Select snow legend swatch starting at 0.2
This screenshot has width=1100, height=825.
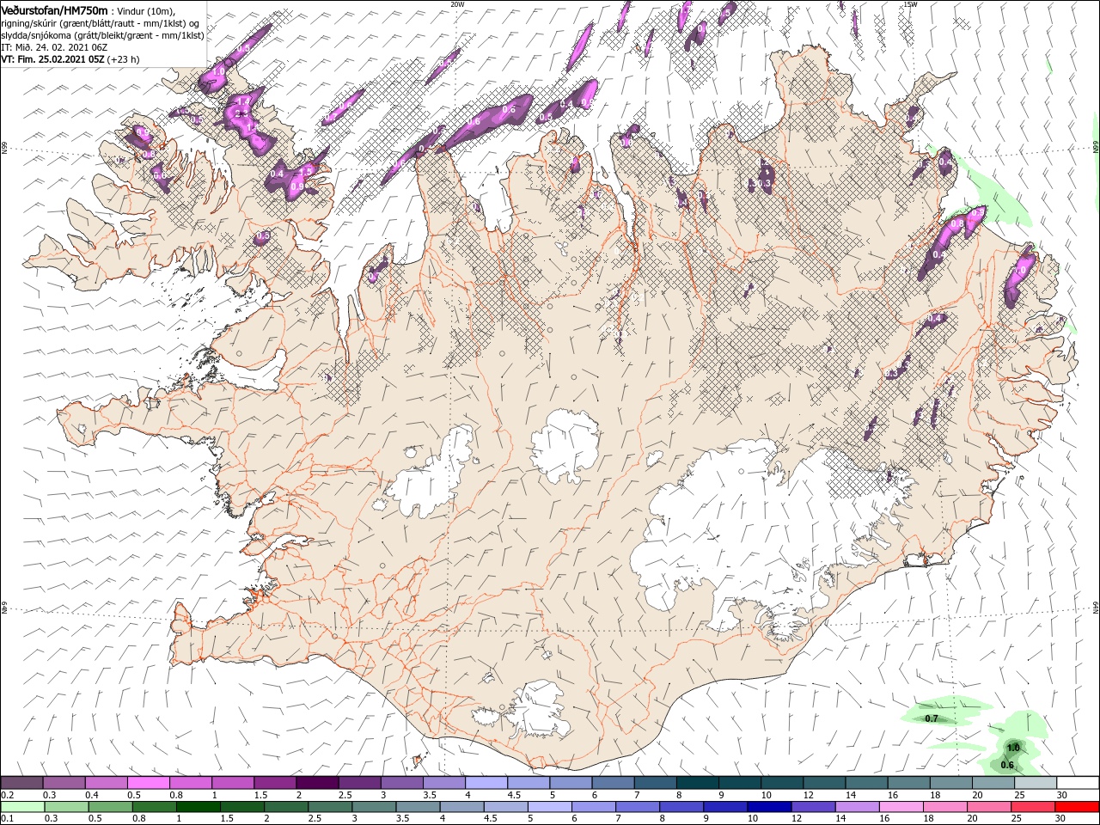pos(22,783)
